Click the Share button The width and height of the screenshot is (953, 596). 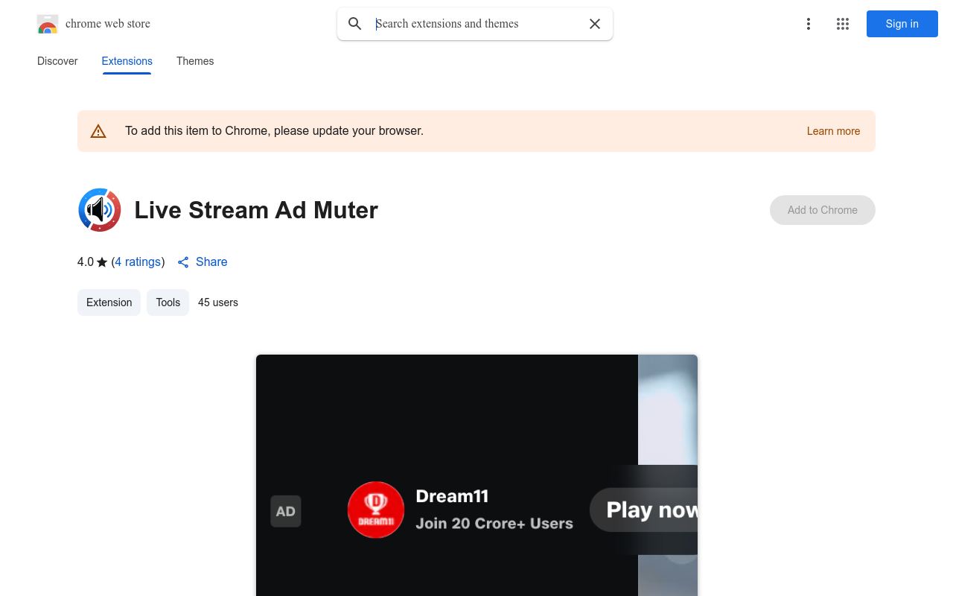[203, 262]
